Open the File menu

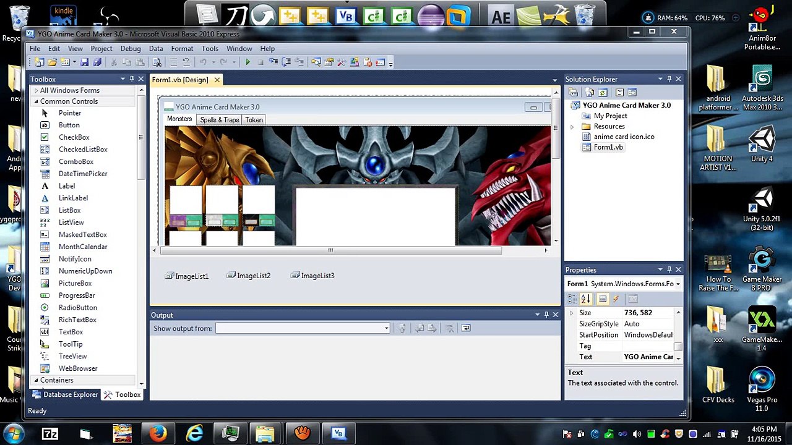[x=35, y=49]
